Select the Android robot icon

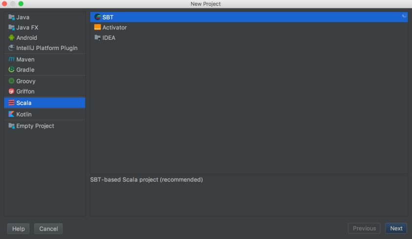11,38
